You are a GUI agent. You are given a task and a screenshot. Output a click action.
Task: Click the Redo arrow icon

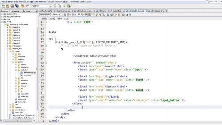pyautogui.click(x=27, y=6)
